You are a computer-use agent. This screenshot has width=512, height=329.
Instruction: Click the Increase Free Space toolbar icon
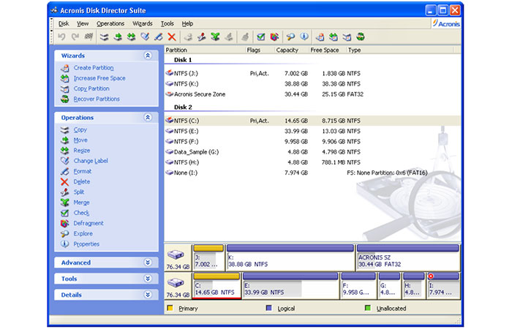point(334,37)
